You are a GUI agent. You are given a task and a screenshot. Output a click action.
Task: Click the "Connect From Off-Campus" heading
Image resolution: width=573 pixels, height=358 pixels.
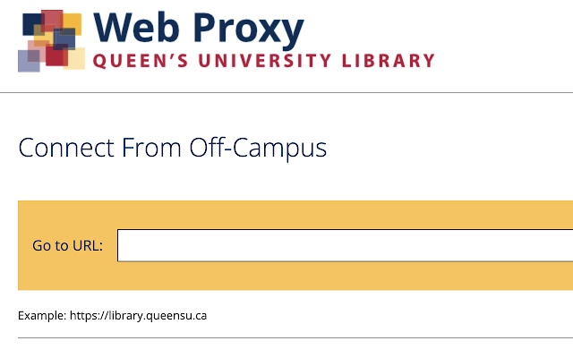tap(173, 147)
